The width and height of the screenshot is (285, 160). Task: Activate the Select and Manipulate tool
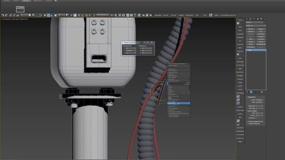point(71,15)
